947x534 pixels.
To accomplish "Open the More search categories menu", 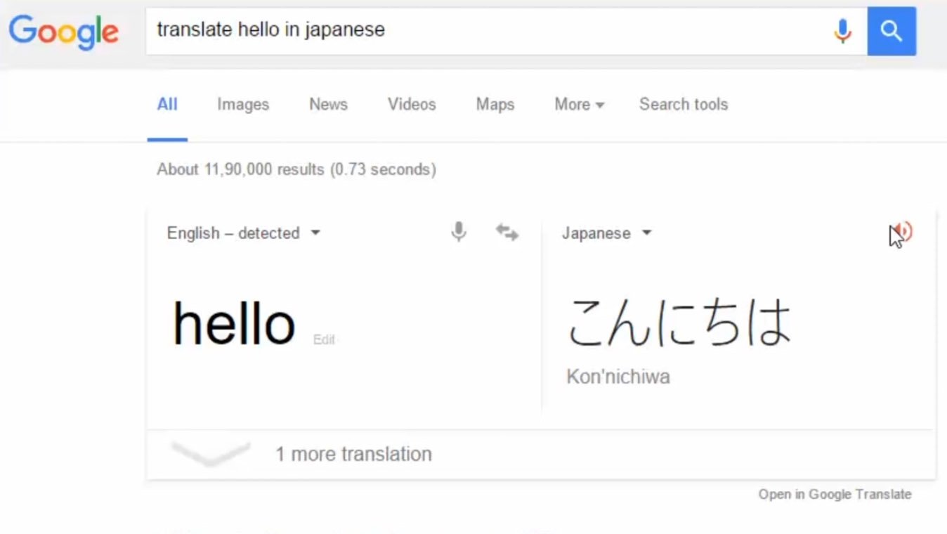I will click(x=579, y=105).
